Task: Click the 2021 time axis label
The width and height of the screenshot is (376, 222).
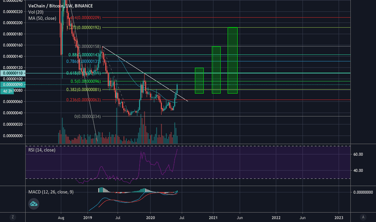Action: point(213,218)
